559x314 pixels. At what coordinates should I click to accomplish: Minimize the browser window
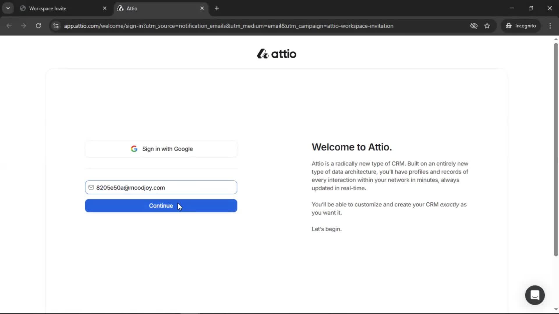click(512, 8)
